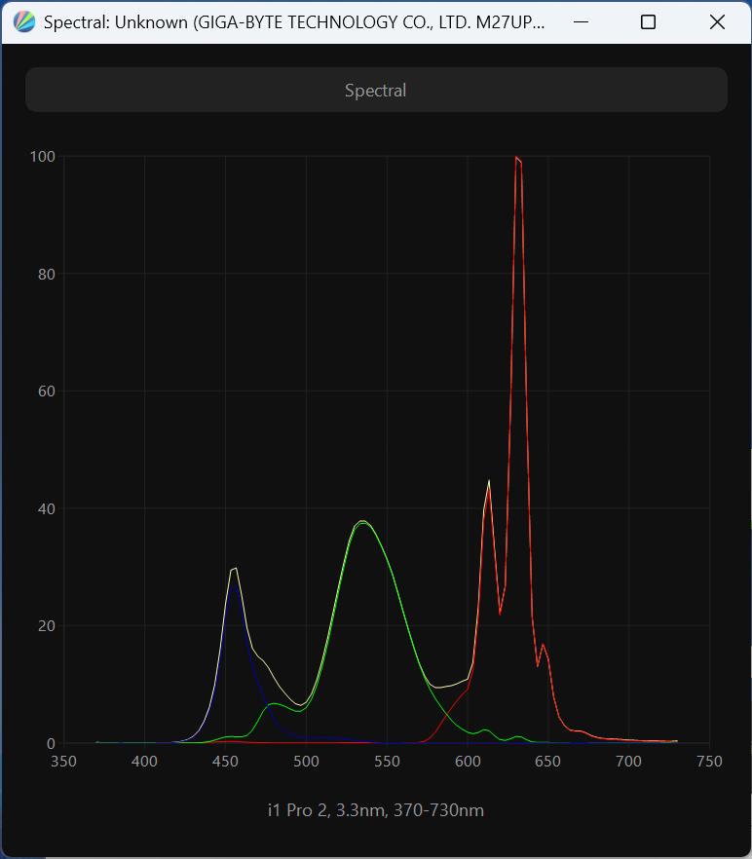Click the y-axis label 100
This screenshot has height=859, width=752.
pyautogui.click(x=42, y=156)
